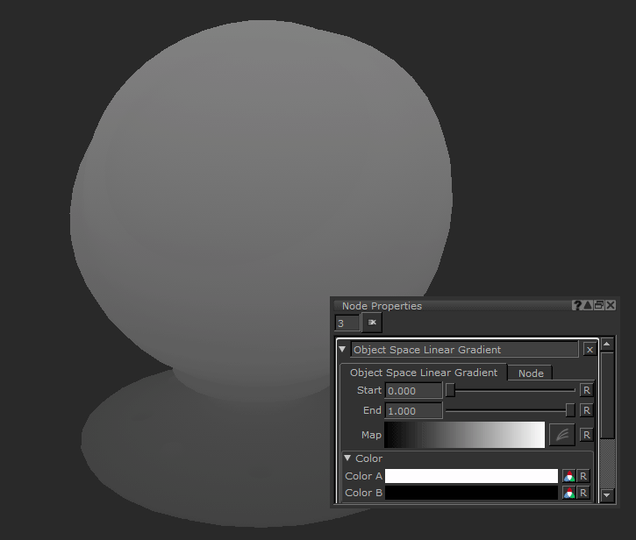Reset Color B with its R button
Image resolution: width=636 pixels, height=540 pixels.
click(x=583, y=493)
